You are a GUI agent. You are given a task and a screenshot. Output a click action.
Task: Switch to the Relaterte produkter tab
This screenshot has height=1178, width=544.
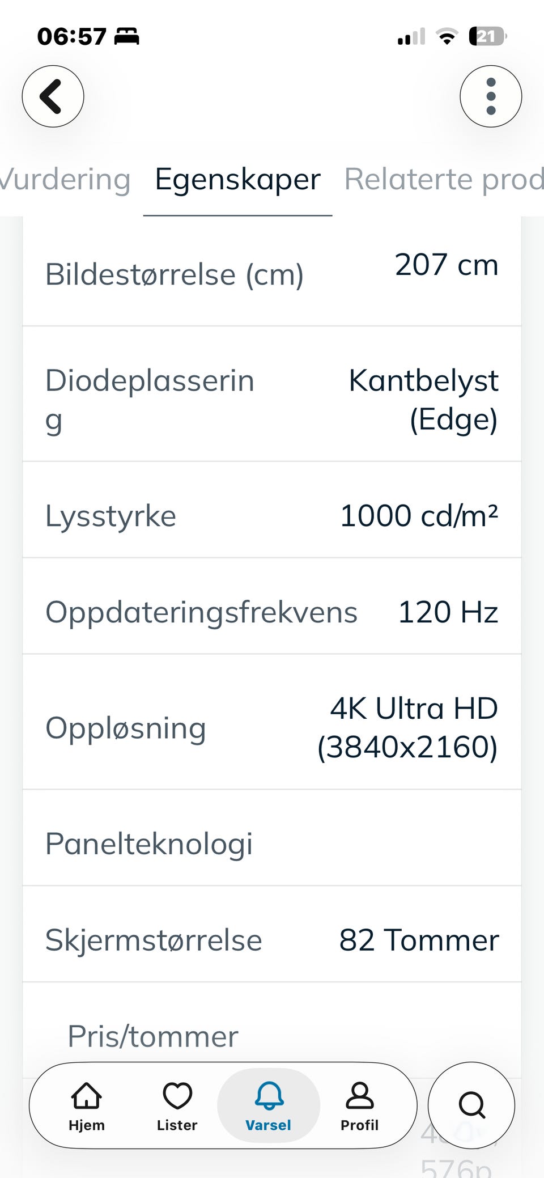pos(443,180)
